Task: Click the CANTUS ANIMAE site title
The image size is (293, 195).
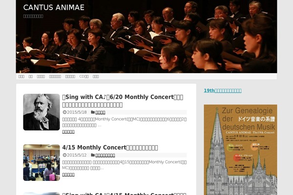Action: tap(54, 8)
